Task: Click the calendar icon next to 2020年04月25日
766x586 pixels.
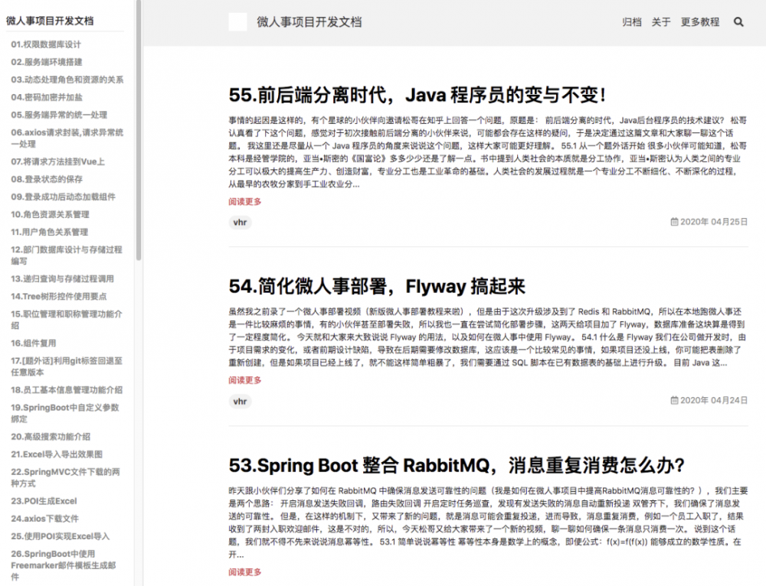Action: pyautogui.click(x=674, y=223)
